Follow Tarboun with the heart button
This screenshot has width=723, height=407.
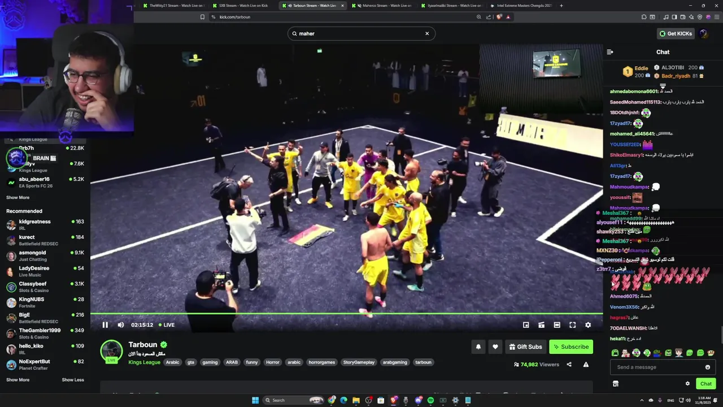click(495, 347)
